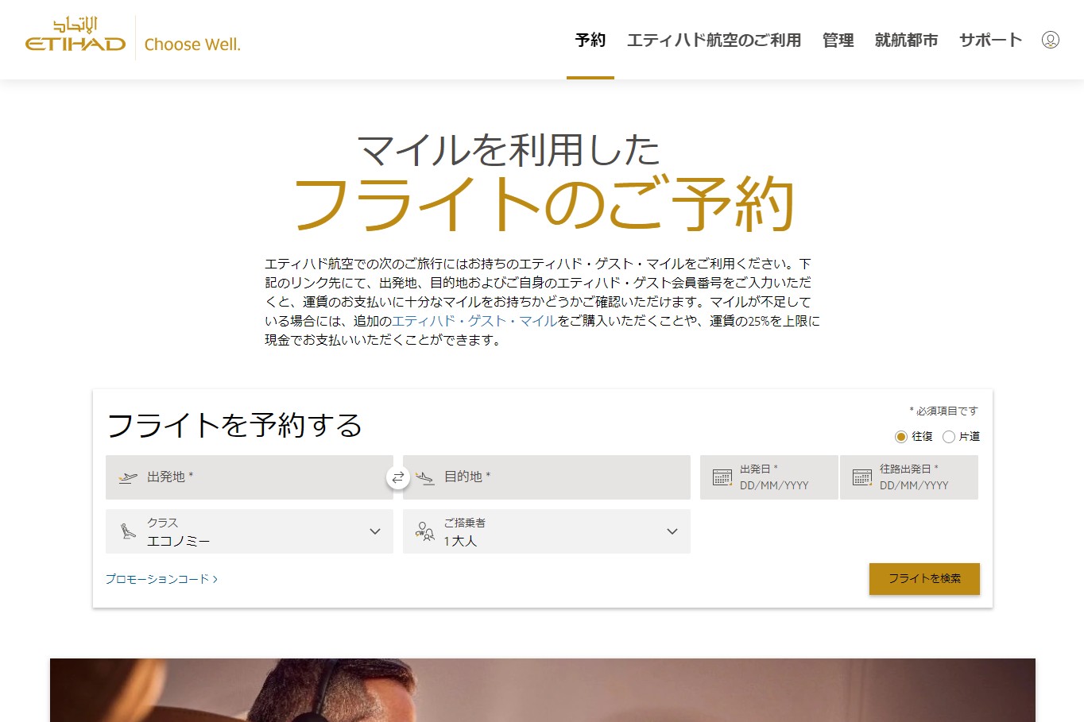Focus the 目的地 destination input field
The image size is (1084, 722).
pos(547,477)
